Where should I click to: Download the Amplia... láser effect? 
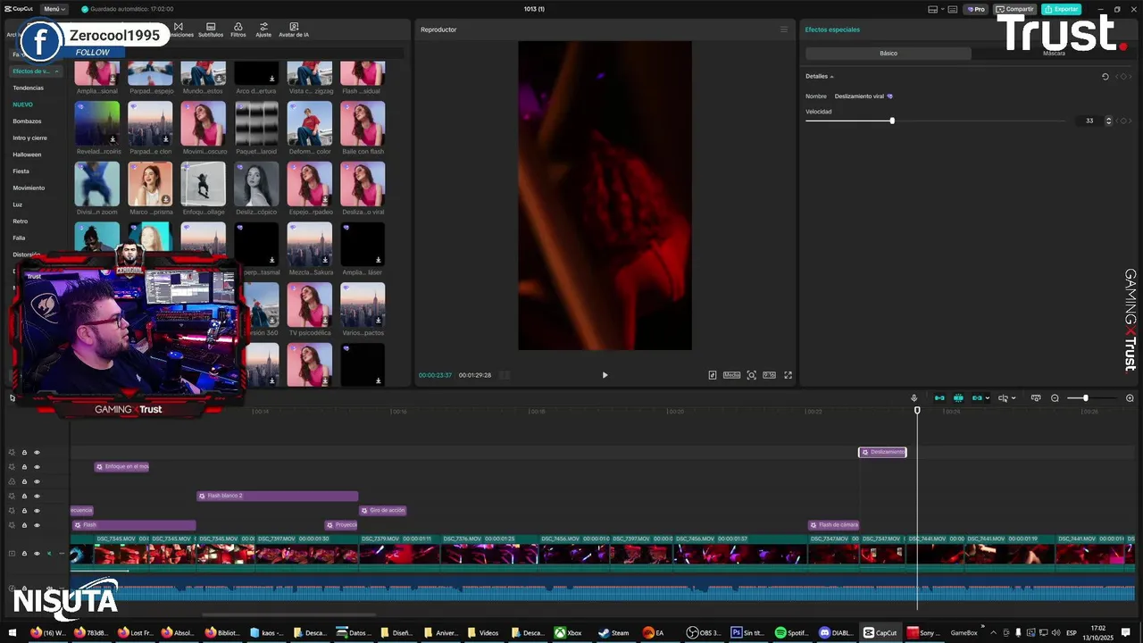point(379,260)
